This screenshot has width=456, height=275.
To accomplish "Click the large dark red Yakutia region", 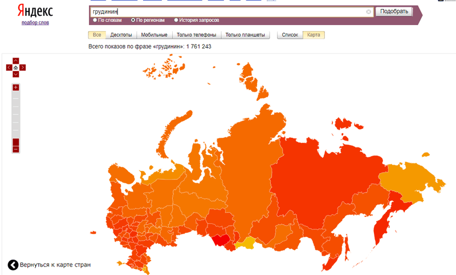I will (323, 183).
